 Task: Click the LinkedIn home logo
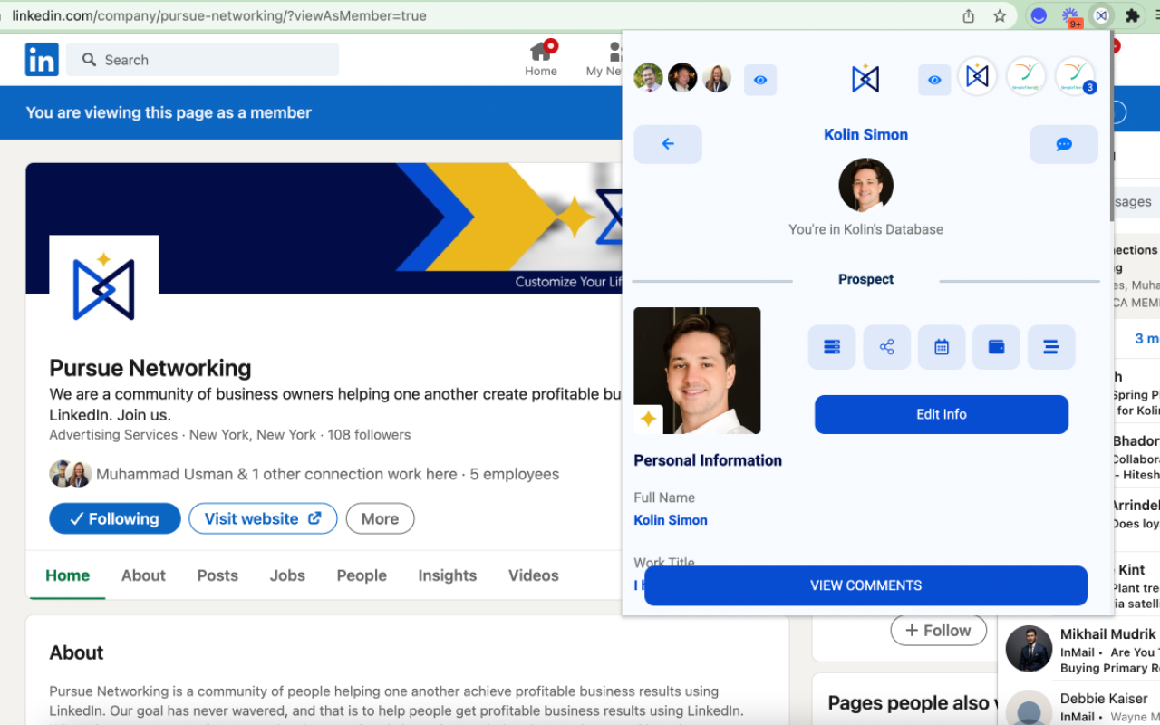[x=42, y=59]
